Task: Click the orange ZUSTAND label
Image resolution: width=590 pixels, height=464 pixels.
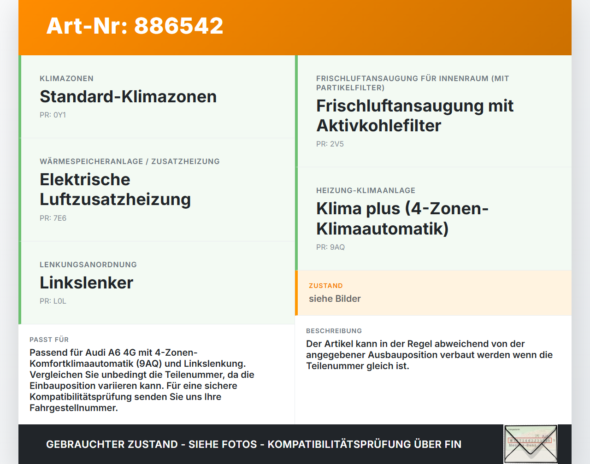Action: point(326,286)
